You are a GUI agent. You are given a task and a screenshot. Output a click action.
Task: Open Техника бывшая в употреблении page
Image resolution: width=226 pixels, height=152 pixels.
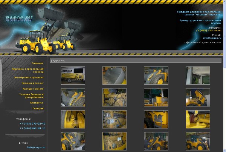32,96
